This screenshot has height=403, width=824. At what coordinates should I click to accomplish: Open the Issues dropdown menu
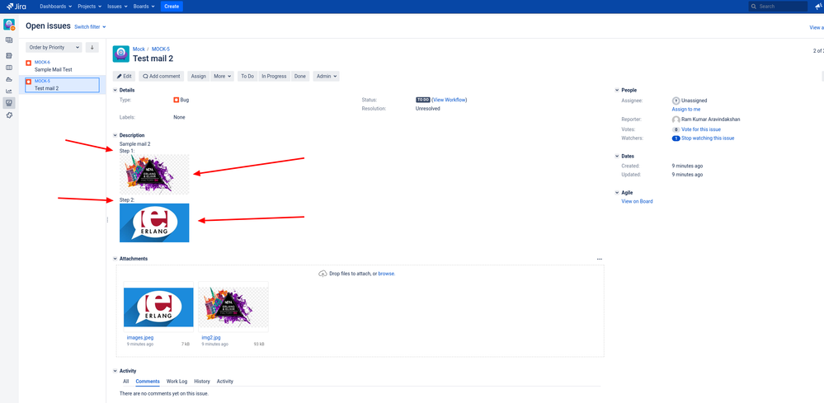click(x=117, y=7)
